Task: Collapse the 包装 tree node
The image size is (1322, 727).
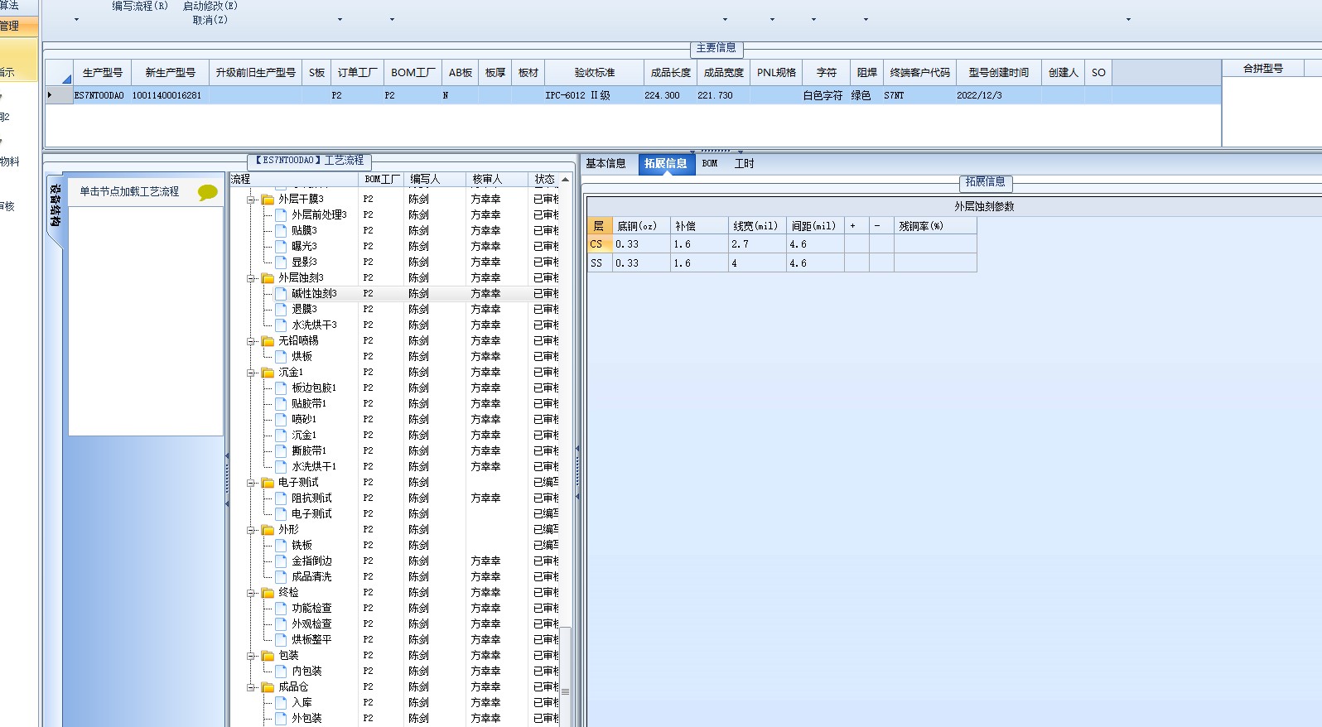Action: point(251,656)
